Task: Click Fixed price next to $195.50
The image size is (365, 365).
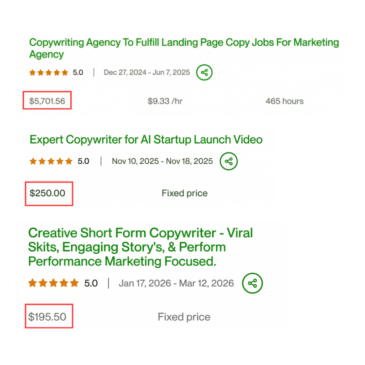Action: [x=184, y=317]
